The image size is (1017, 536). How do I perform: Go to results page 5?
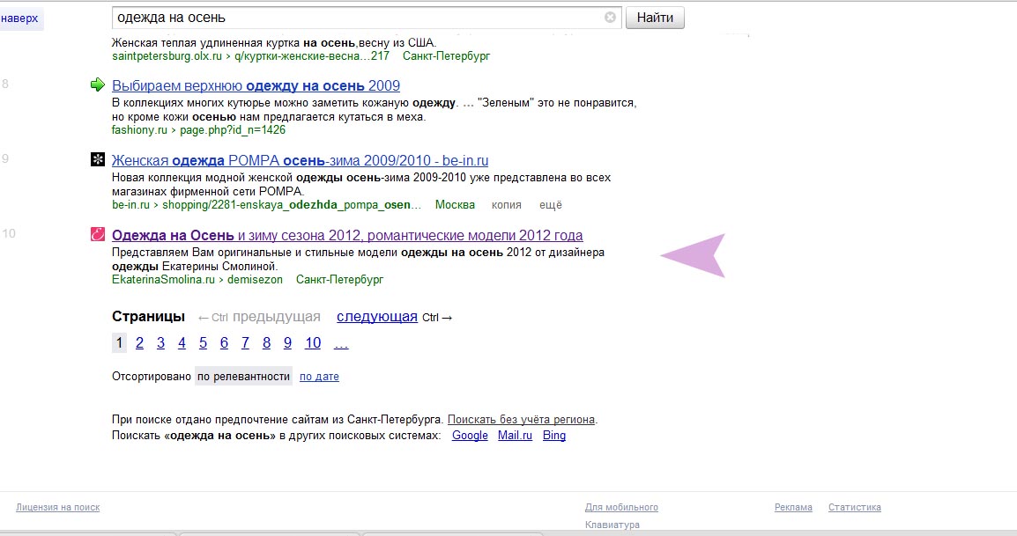pos(203,343)
